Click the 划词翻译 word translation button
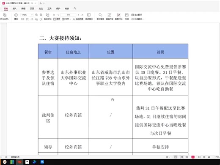Image resolution: width=220 pixels, height=165 pixels. 137,19
